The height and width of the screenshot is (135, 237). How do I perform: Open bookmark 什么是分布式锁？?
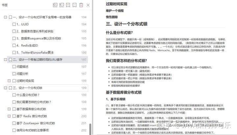28,95
